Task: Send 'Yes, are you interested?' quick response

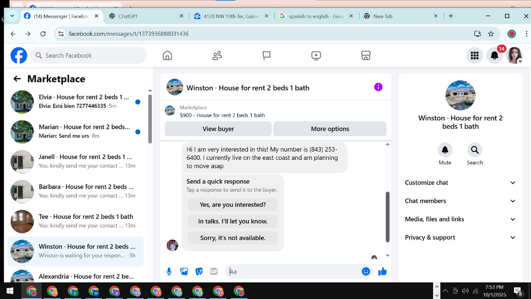Action: (x=233, y=205)
